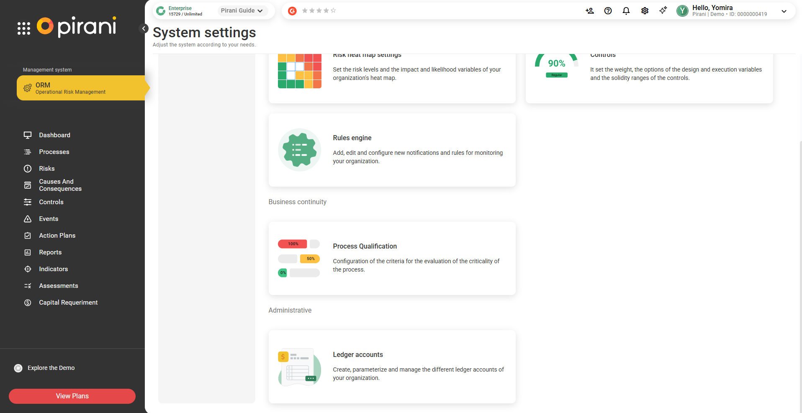802x413 pixels.
Task: Open the Rules engine settings card
Action: (392, 150)
